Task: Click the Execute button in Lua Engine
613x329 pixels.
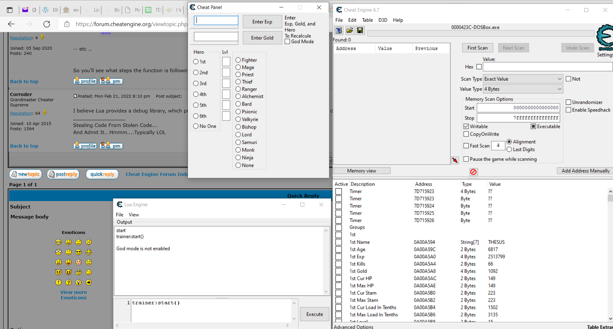Action: coord(315,314)
